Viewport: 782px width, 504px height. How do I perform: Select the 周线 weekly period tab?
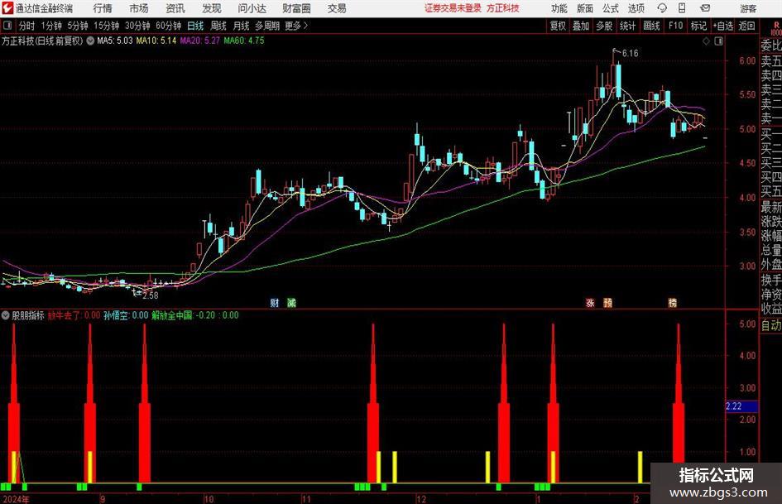[x=218, y=26]
